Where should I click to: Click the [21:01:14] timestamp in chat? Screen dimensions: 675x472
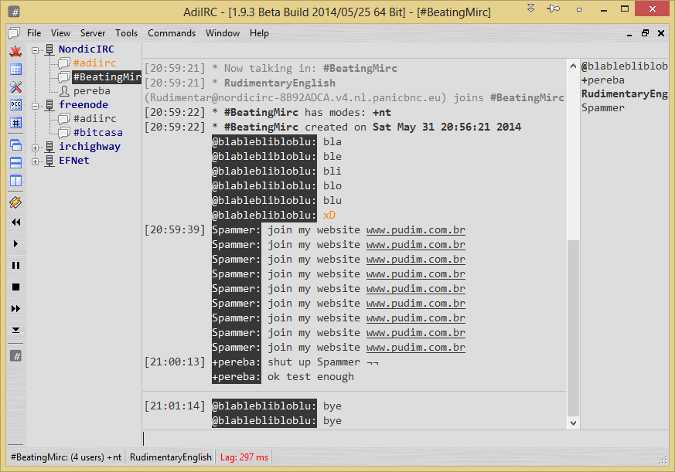[175, 406]
